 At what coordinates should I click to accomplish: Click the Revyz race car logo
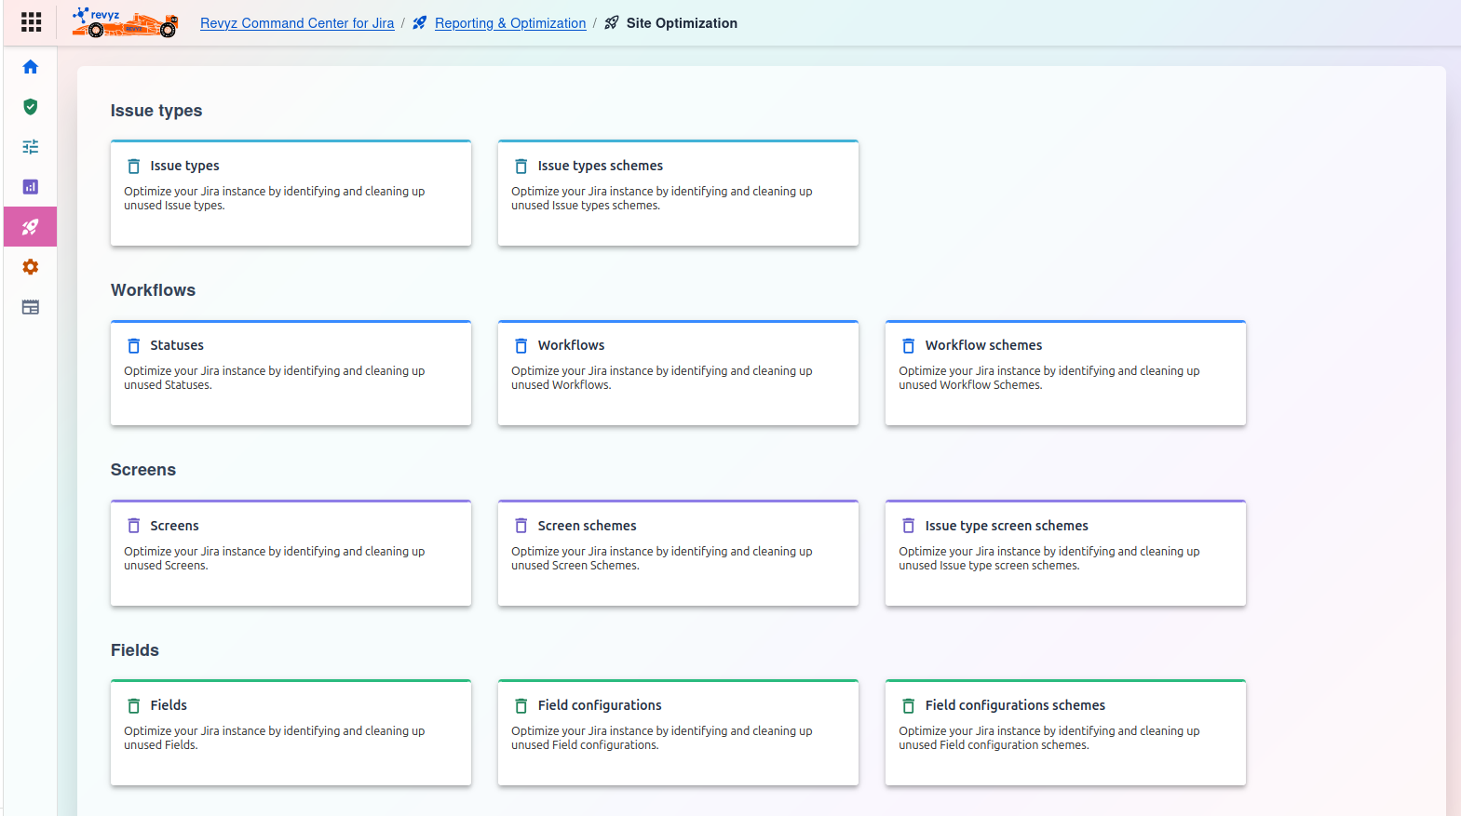[125, 23]
